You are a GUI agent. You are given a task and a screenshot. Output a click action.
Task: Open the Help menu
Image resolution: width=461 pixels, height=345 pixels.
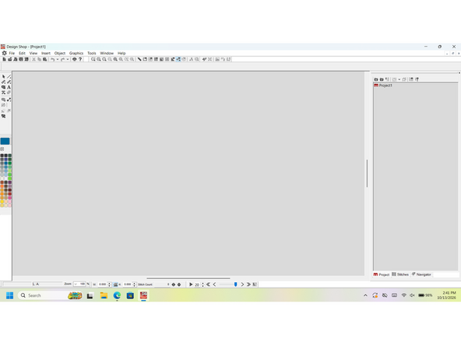click(x=121, y=53)
